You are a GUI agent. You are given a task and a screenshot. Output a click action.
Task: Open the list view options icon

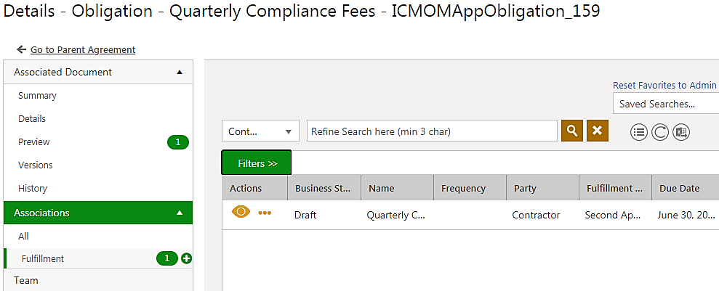(639, 132)
